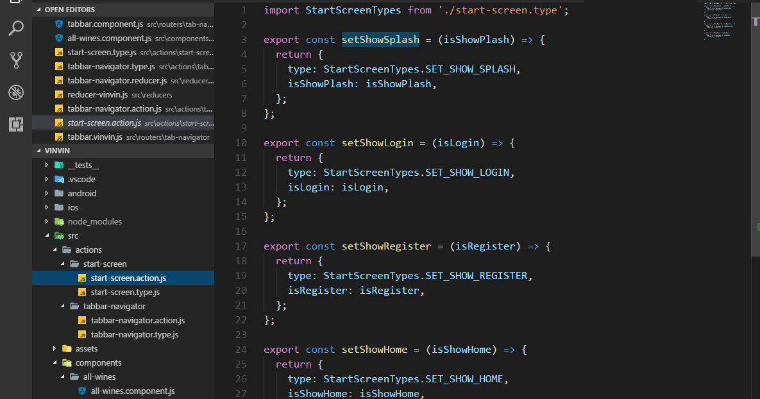Click the JS icon of reducer-vinvin.js
760x399 pixels.
(59, 94)
